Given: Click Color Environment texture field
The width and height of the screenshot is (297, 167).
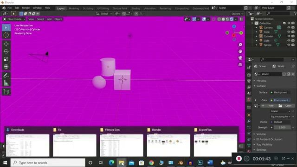Looking at the screenshot, I should pyautogui.click(x=280, y=100).
